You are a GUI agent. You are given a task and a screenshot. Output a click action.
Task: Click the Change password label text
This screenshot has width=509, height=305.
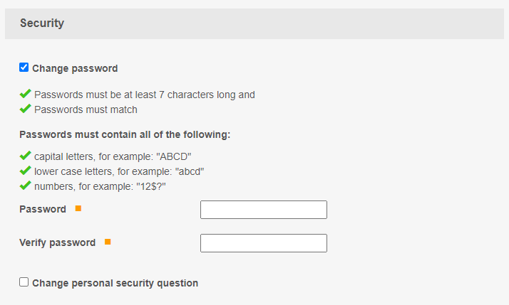pos(75,69)
